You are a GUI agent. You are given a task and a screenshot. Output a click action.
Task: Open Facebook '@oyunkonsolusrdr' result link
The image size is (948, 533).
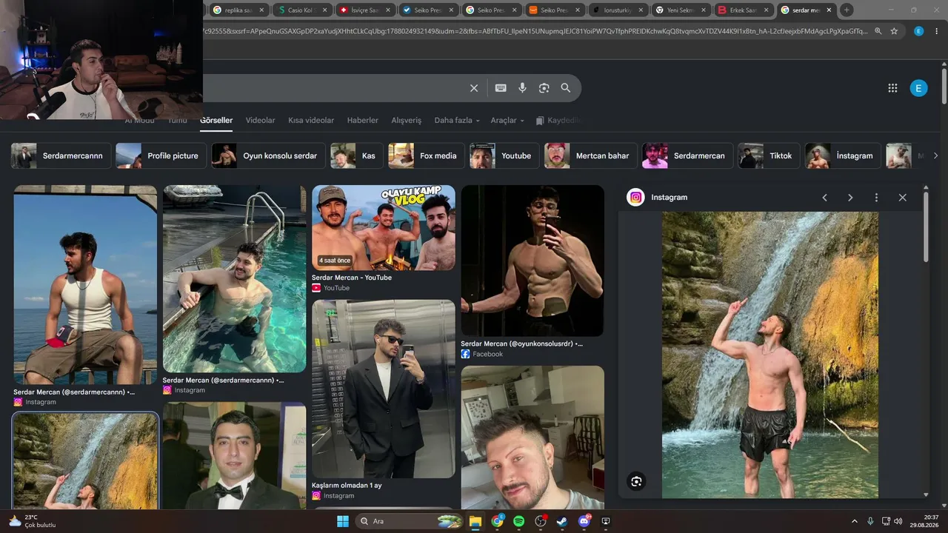[x=521, y=344]
